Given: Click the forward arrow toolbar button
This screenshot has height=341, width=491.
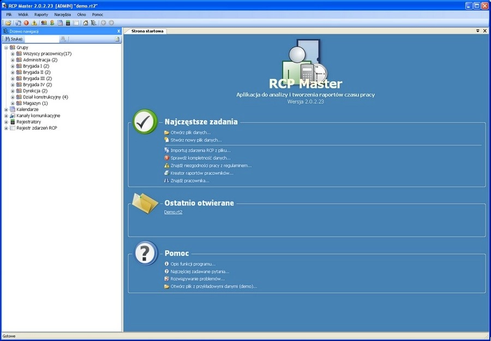Looking at the screenshot, I should click(111, 23).
